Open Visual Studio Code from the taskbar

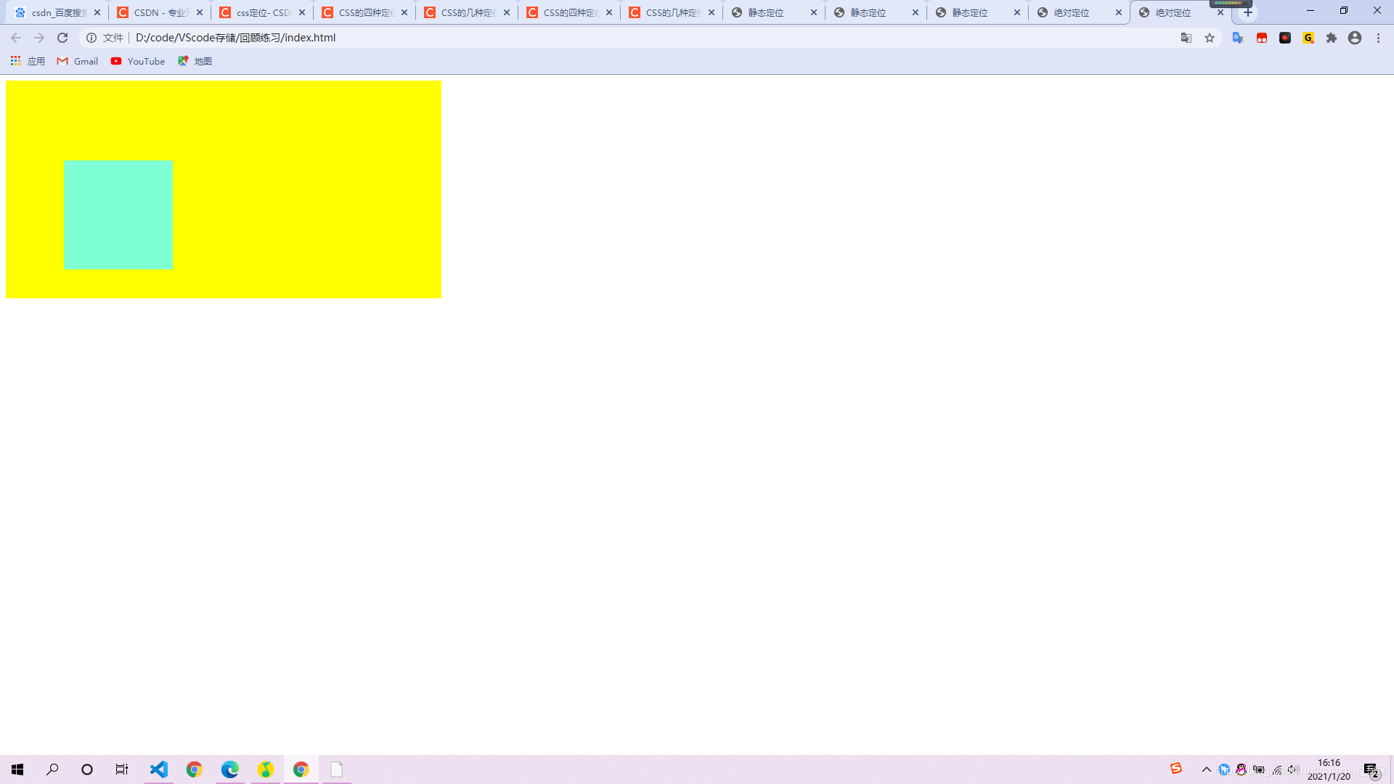159,769
